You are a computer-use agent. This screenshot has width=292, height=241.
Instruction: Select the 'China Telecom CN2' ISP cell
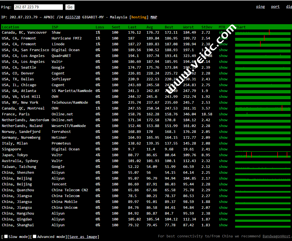70,190
